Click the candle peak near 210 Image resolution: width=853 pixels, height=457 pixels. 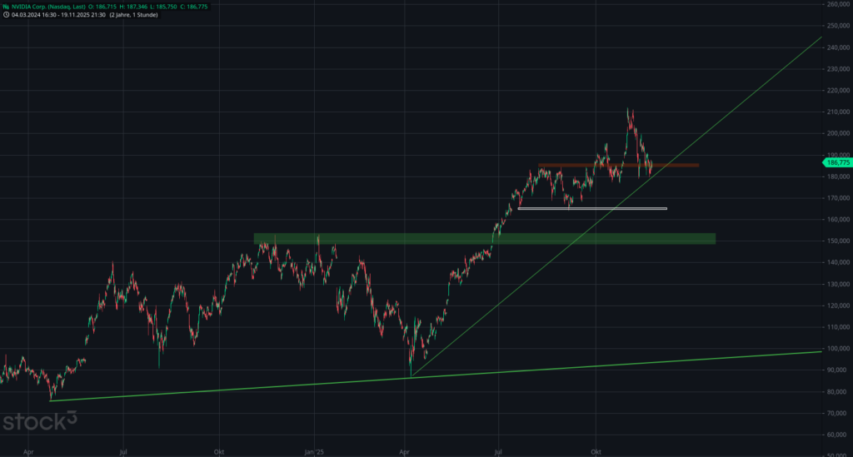628,111
